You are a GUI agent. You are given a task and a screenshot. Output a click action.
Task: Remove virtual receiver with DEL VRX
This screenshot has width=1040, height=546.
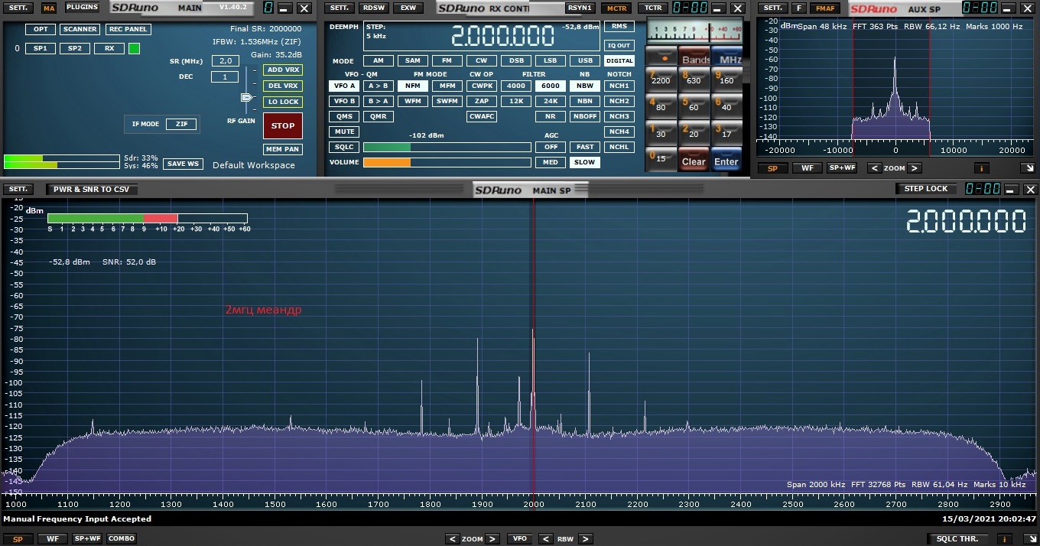point(283,86)
